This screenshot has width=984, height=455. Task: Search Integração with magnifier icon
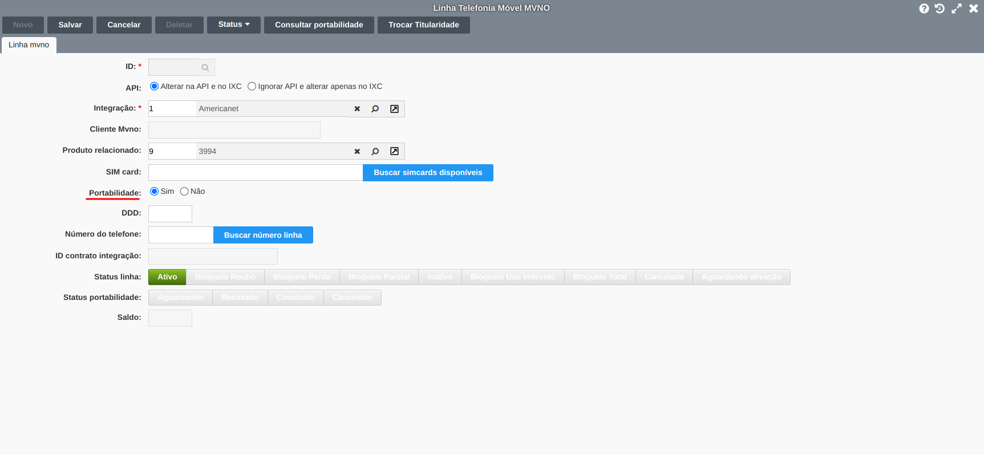(375, 109)
